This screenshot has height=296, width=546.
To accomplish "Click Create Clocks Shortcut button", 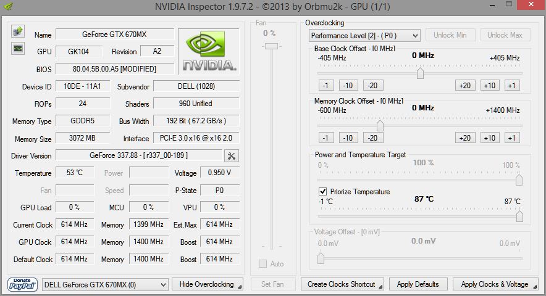I will pos(342,284).
